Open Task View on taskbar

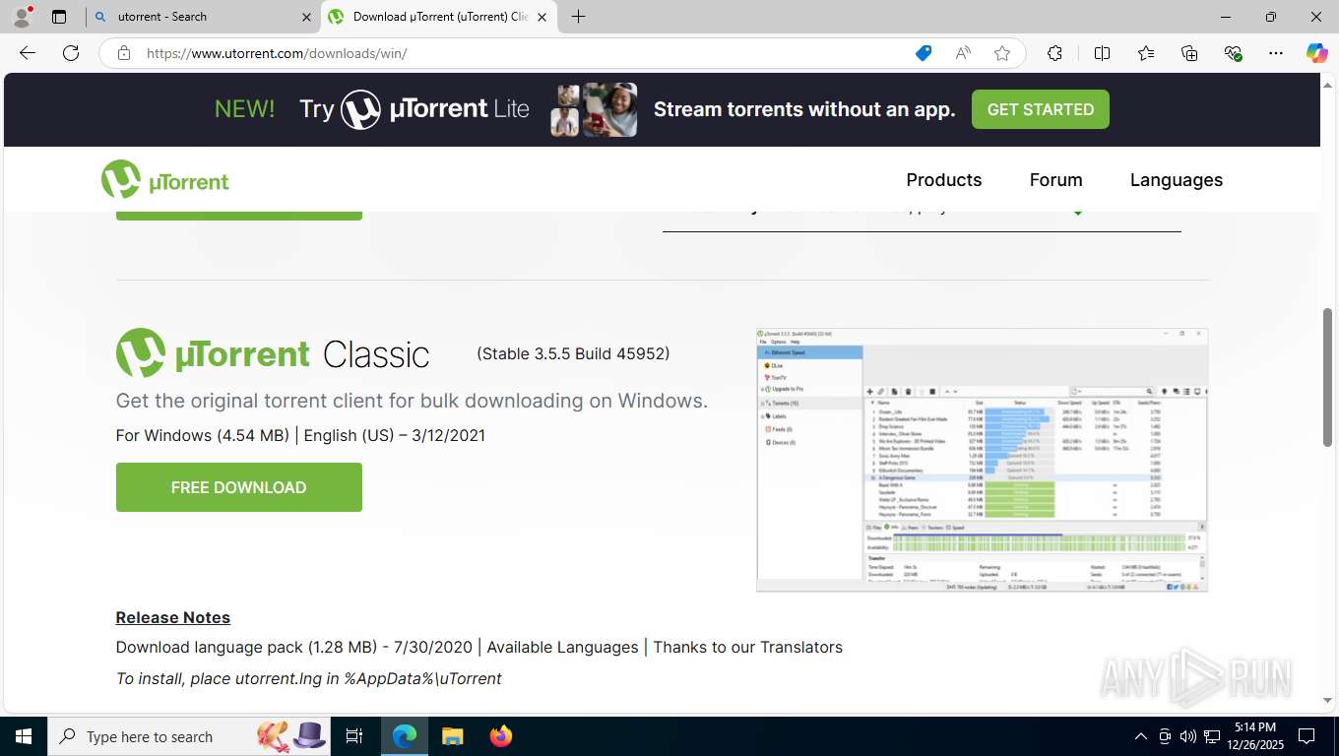tap(354, 736)
